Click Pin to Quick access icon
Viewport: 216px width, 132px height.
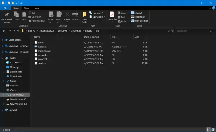pyautogui.click(x=7, y=14)
